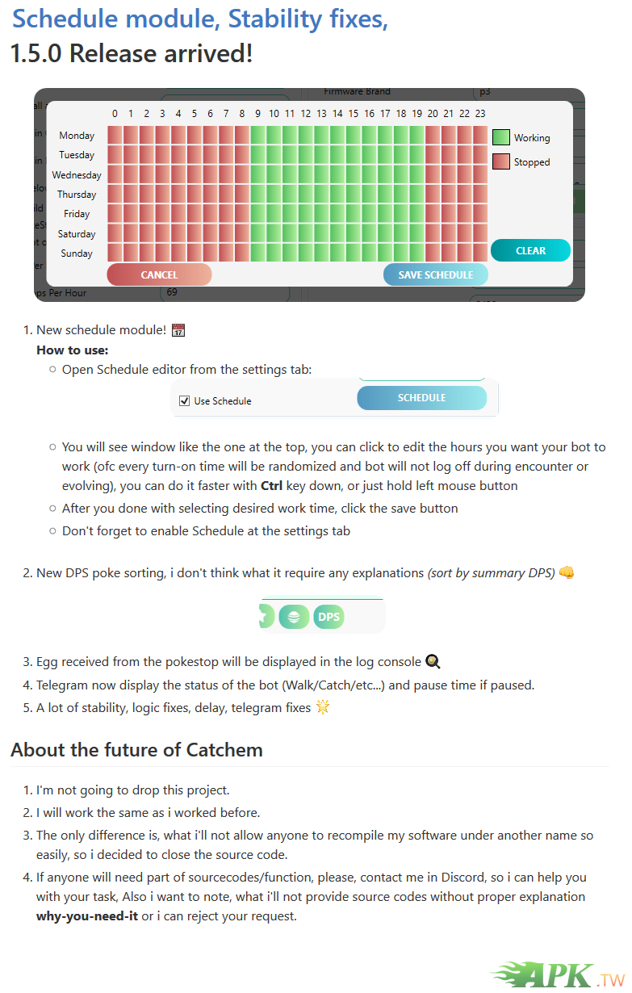Open the 'Schedule module, Stability fixes,' heading link
The height and width of the screenshot is (993, 632).
click(x=200, y=19)
